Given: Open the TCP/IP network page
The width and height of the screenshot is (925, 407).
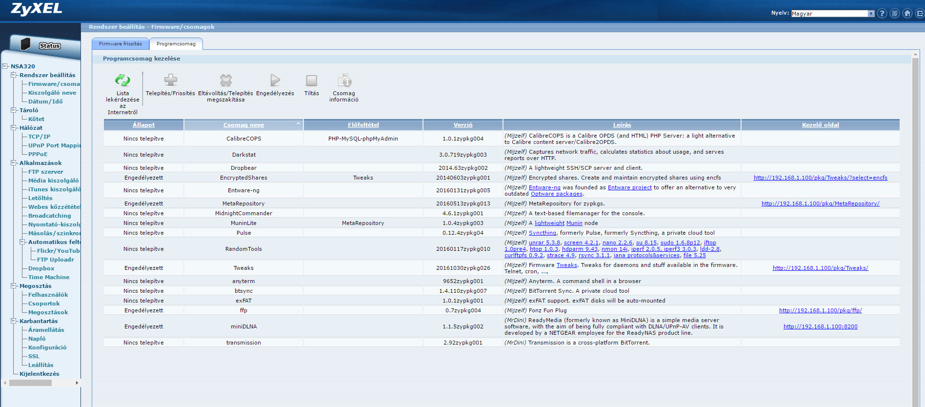Looking at the screenshot, I should pos(39,137).
